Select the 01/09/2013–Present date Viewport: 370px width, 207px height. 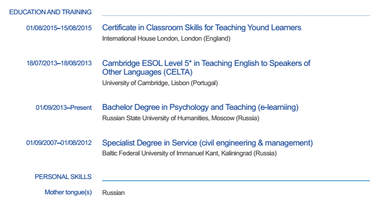click(64, 108)
